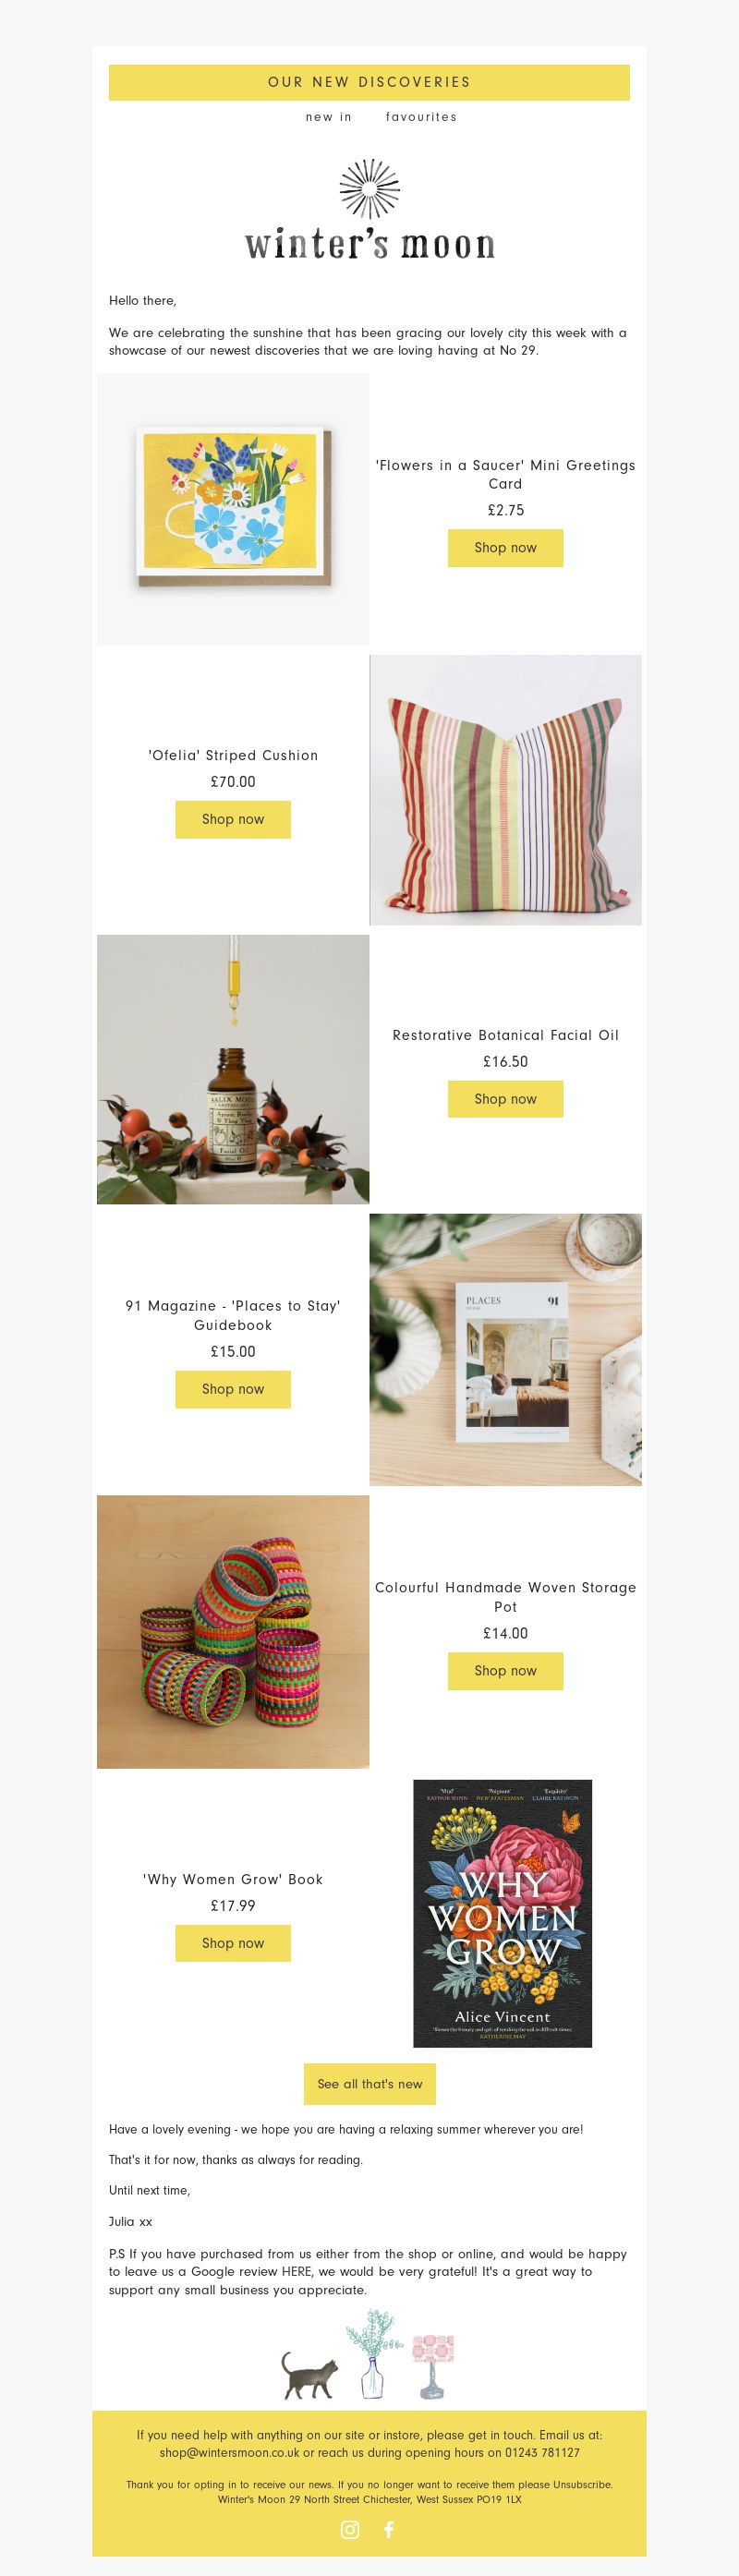Shop now for Woven Storage Pot
This screenshot has height=2576, width=739.
point(505,1671)
